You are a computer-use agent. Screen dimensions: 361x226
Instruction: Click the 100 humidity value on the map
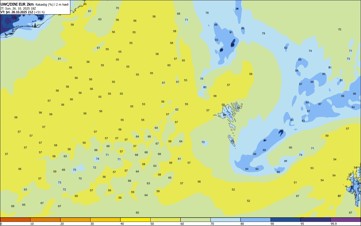coord(14,18)
